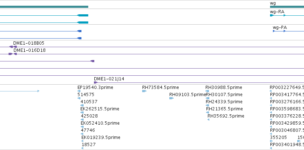The image size is (304, 150).
Task: Click the purple block ending the unlabeled purple line
Action: point(93,61)
